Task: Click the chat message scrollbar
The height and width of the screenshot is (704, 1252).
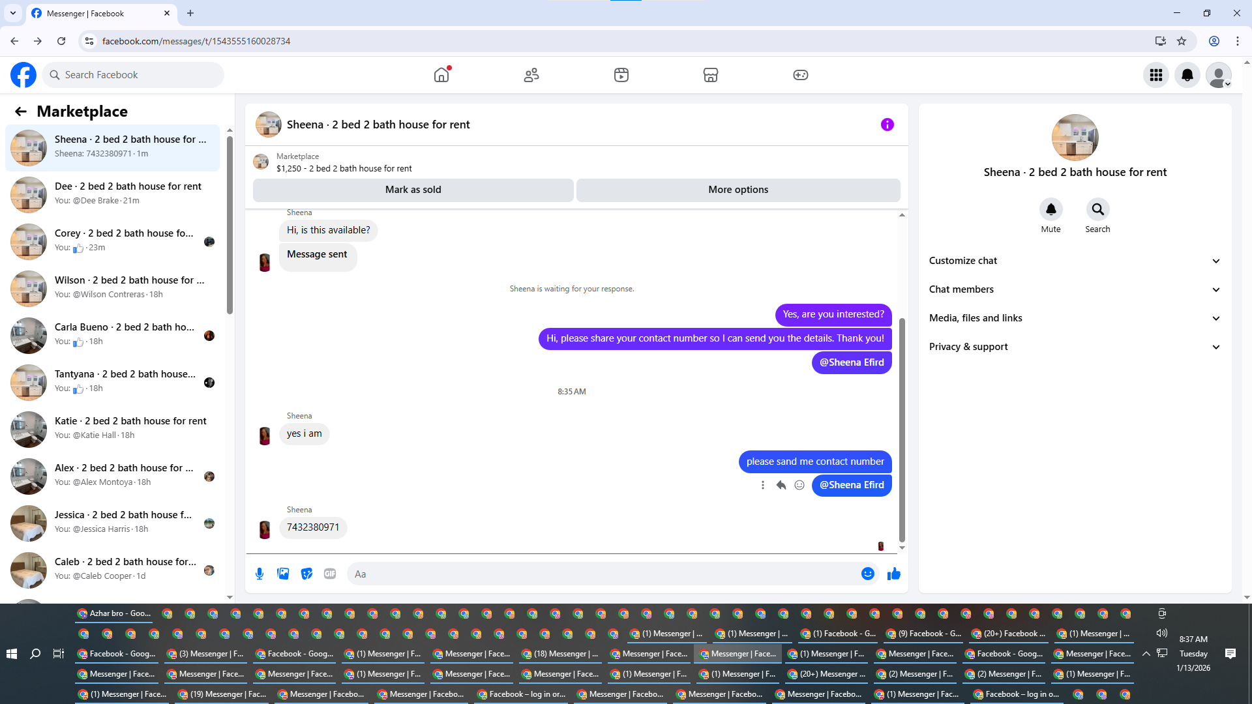Action: [x=902, y=430]
